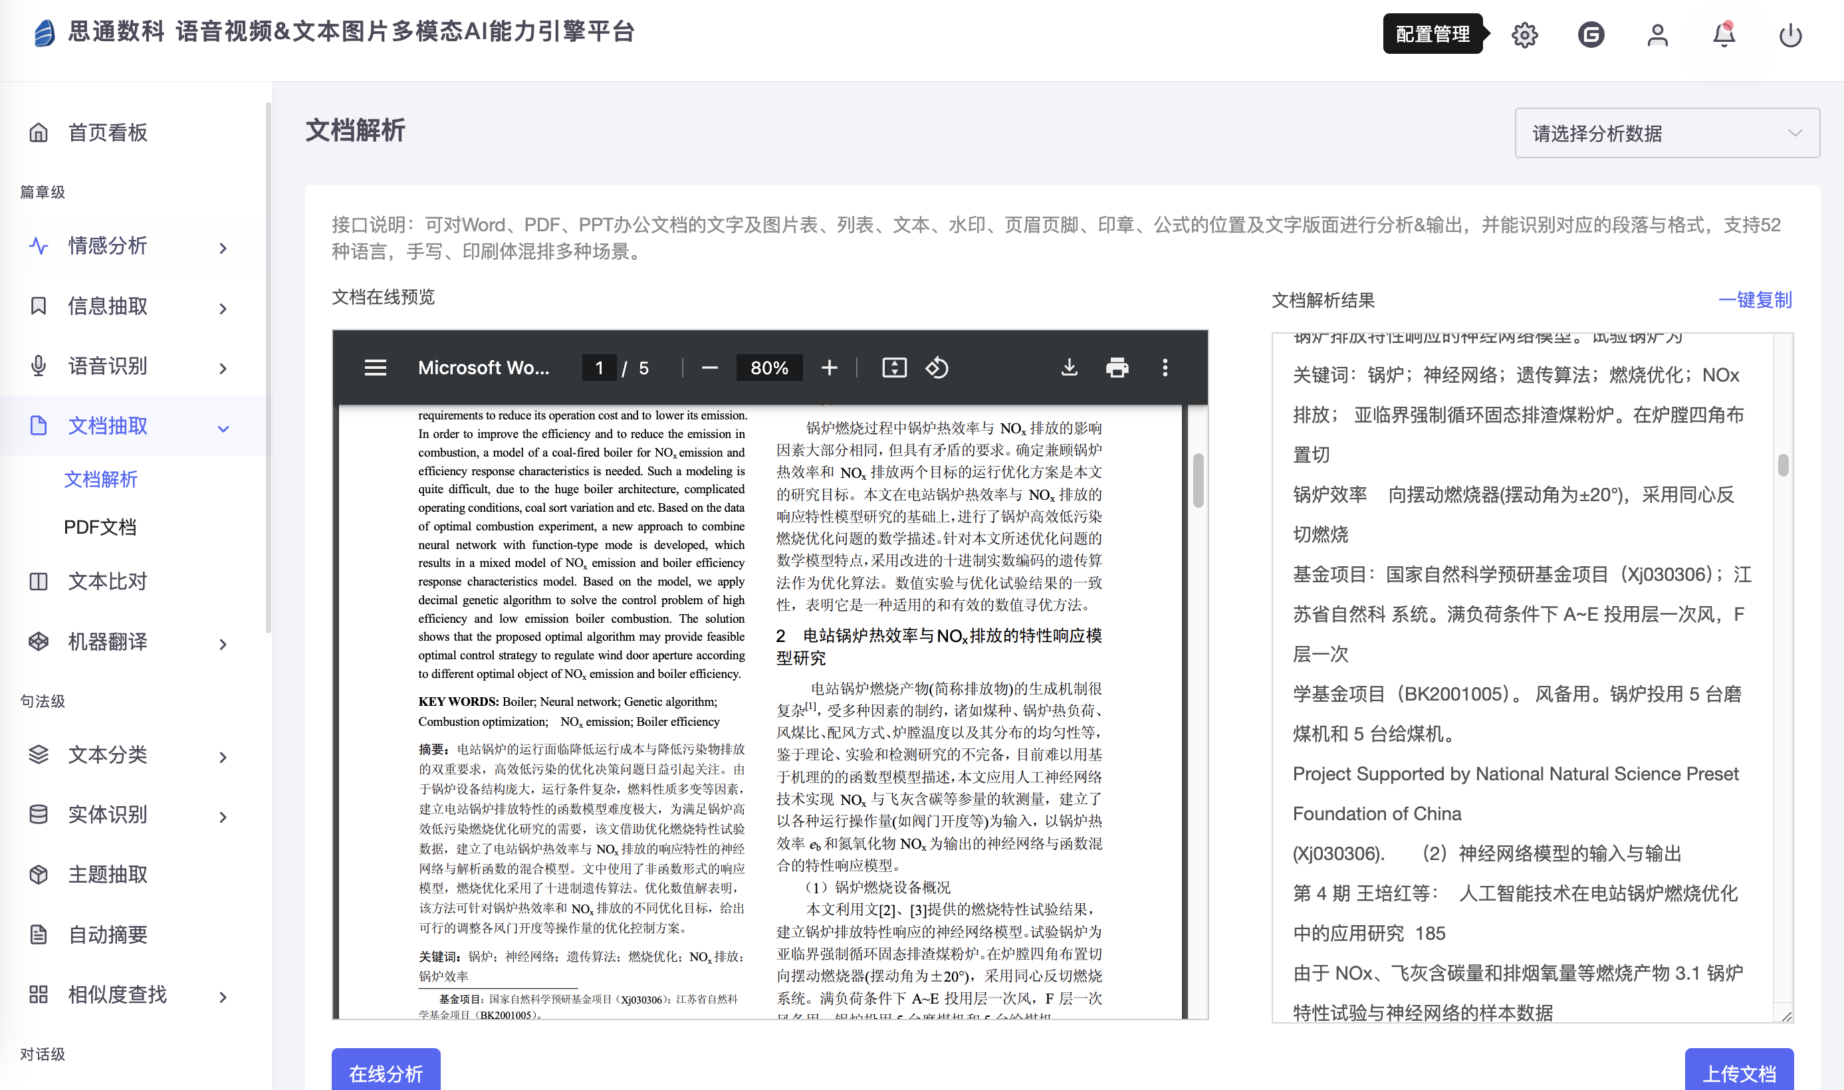This screenshot has width=1844, height=1090.
Task: Click the 一键复制 link
Action: tap(1754, 300)
